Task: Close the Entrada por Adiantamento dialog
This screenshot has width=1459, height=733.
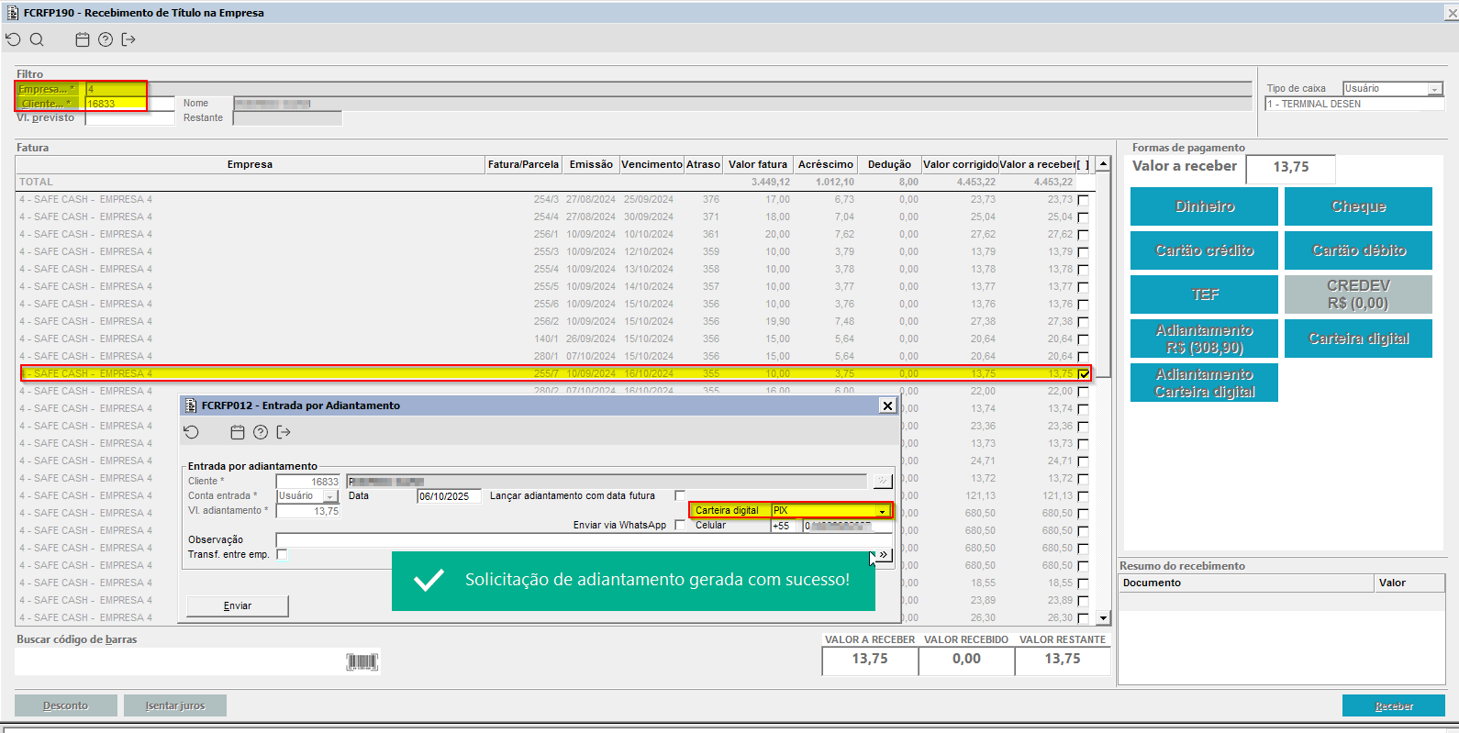Action: coord(887,405)
